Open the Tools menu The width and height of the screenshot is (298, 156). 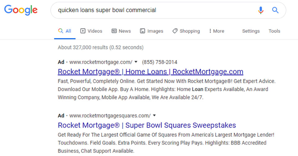coord(274,31)
